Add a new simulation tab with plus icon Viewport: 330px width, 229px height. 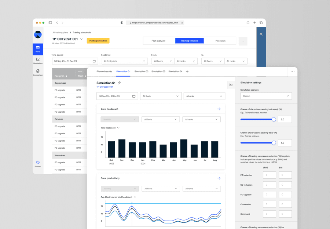[x=187, y=72]
